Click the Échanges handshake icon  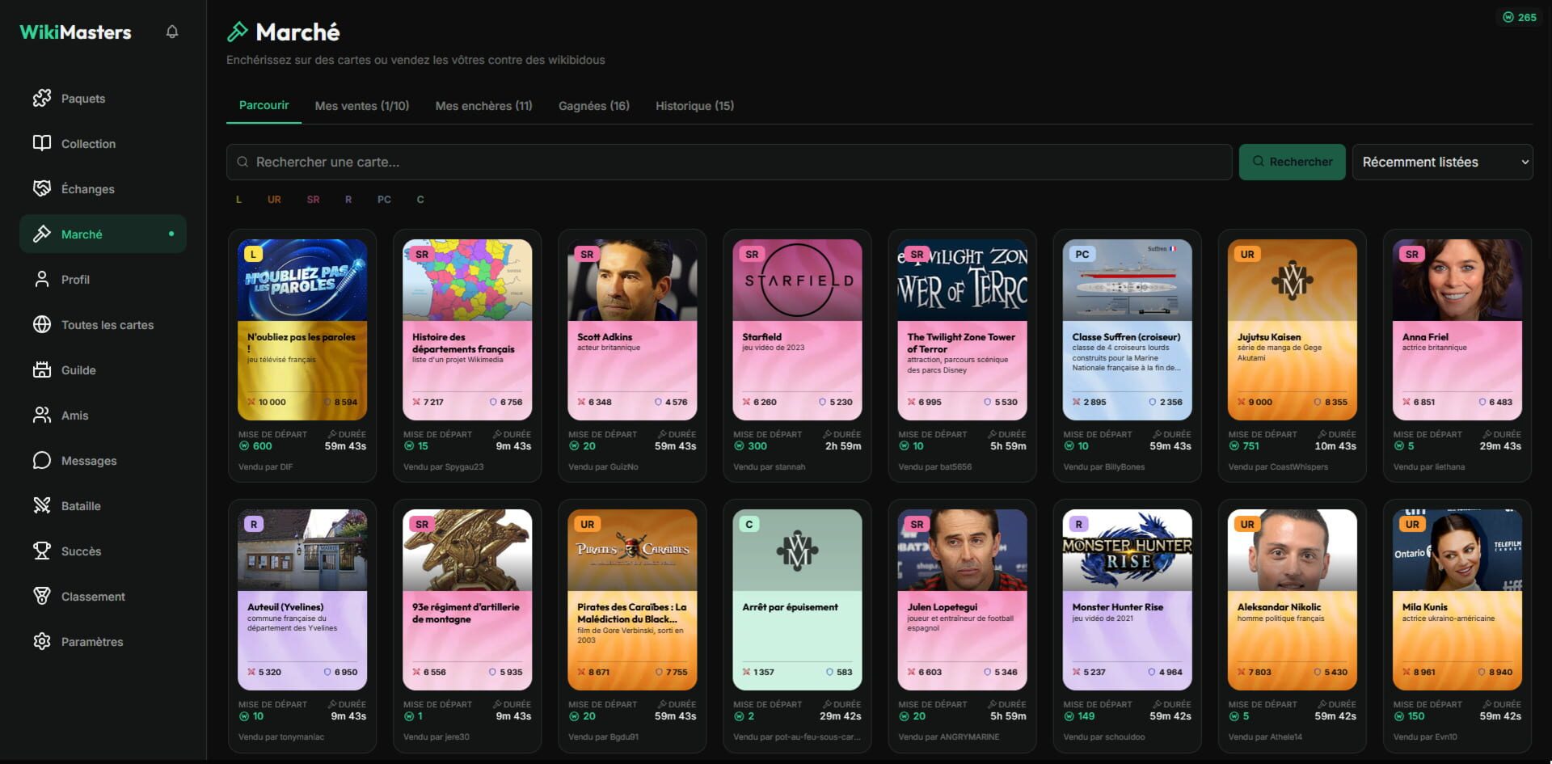[x=42, y=188]
